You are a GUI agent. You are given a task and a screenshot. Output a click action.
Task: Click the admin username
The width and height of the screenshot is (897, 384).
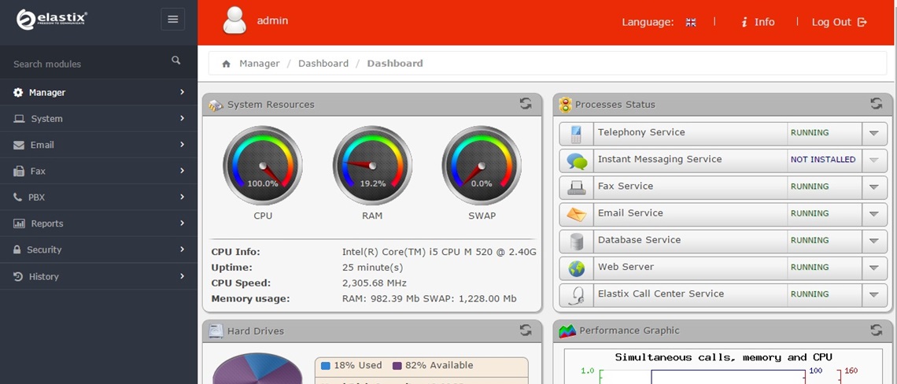click(272, 20)
